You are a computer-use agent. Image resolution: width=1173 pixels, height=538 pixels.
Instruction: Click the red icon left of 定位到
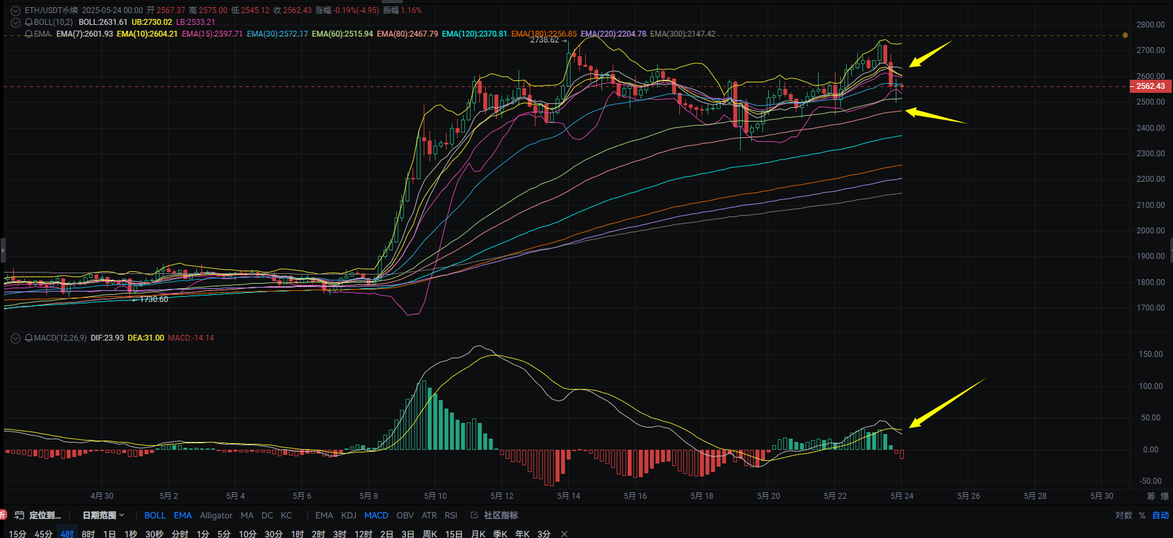(3, 515)
